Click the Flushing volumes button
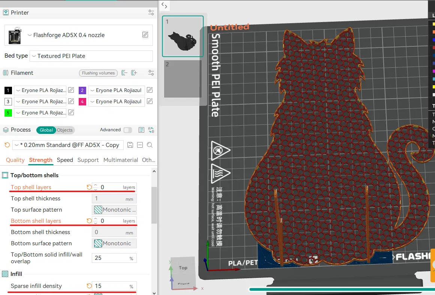Screen dimensions: 435x295 (x=98, y=73)
